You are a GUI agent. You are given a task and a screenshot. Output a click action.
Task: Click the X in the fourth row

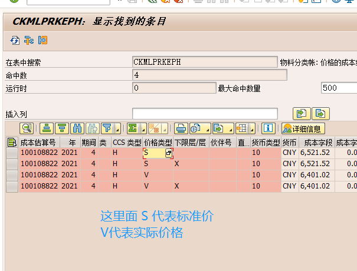point(176,186)
